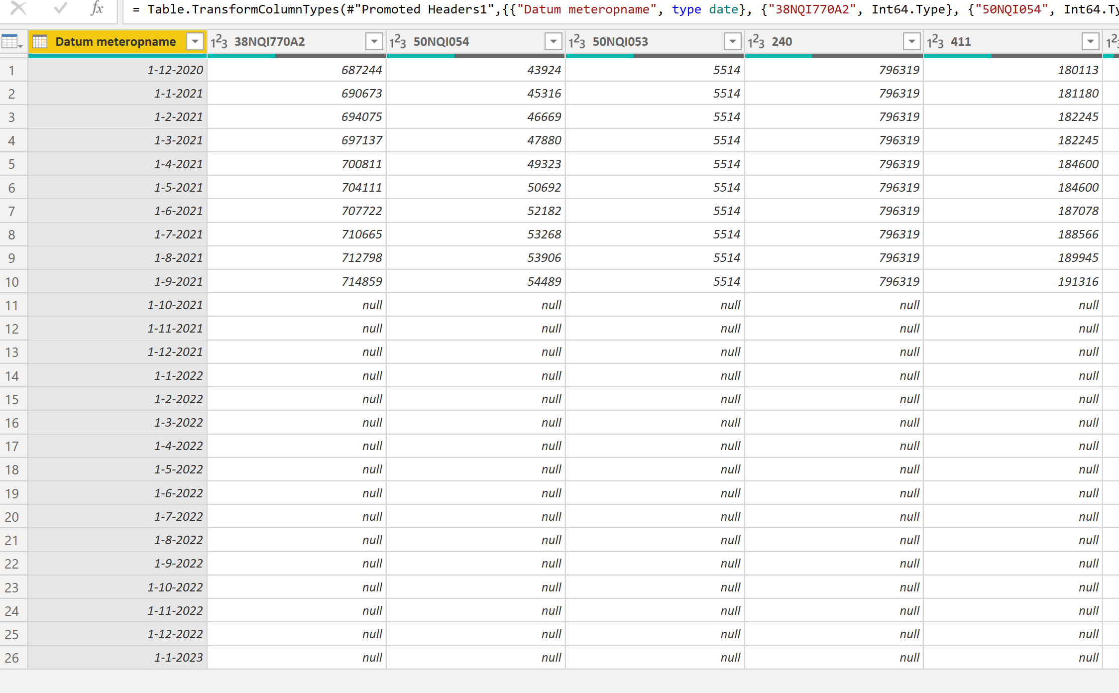Screen dimensions: 1119x693
Task: Change data type icon for 38NQI770A2
Action: (219, 42)
